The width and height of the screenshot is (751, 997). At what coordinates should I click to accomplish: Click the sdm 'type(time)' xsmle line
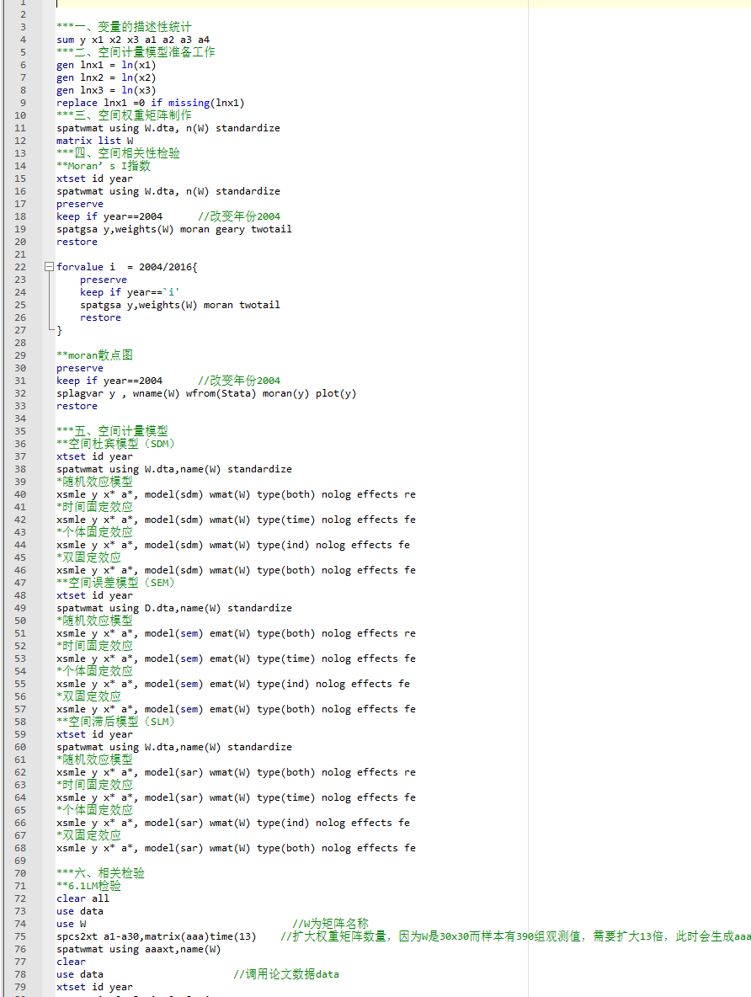(x=236, y=520)
